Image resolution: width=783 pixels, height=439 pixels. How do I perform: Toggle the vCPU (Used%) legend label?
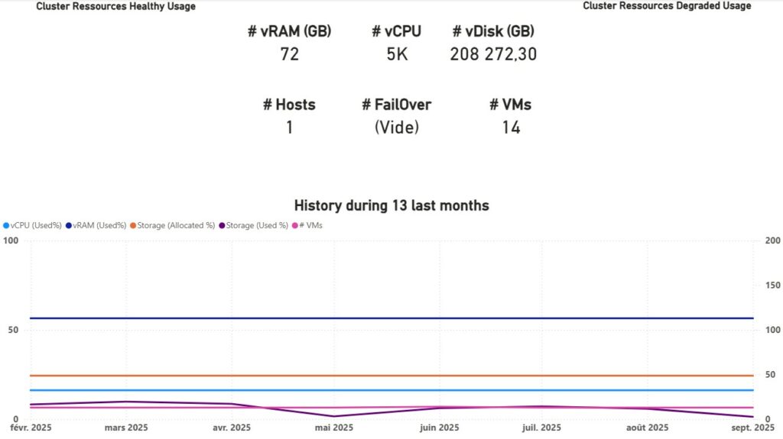(36, 226)
